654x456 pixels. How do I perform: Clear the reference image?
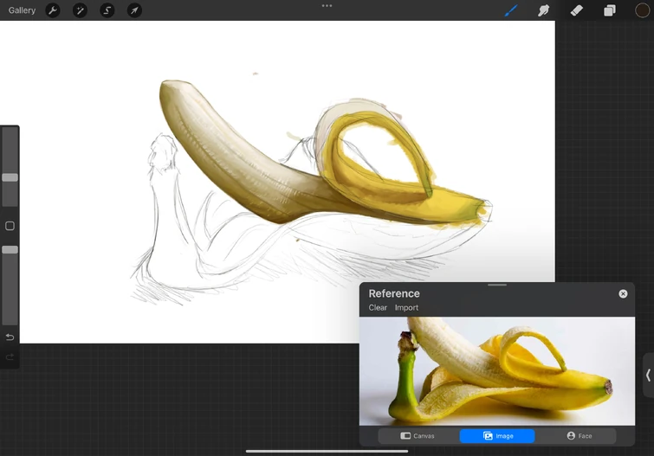pos(378,308)
